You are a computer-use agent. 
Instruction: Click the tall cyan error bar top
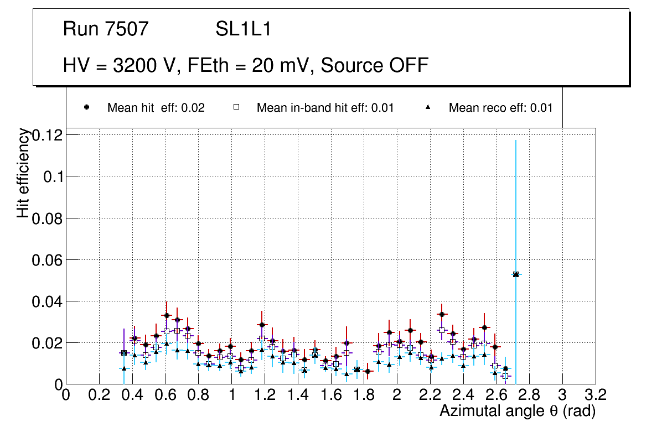click(x=516, y=142)
